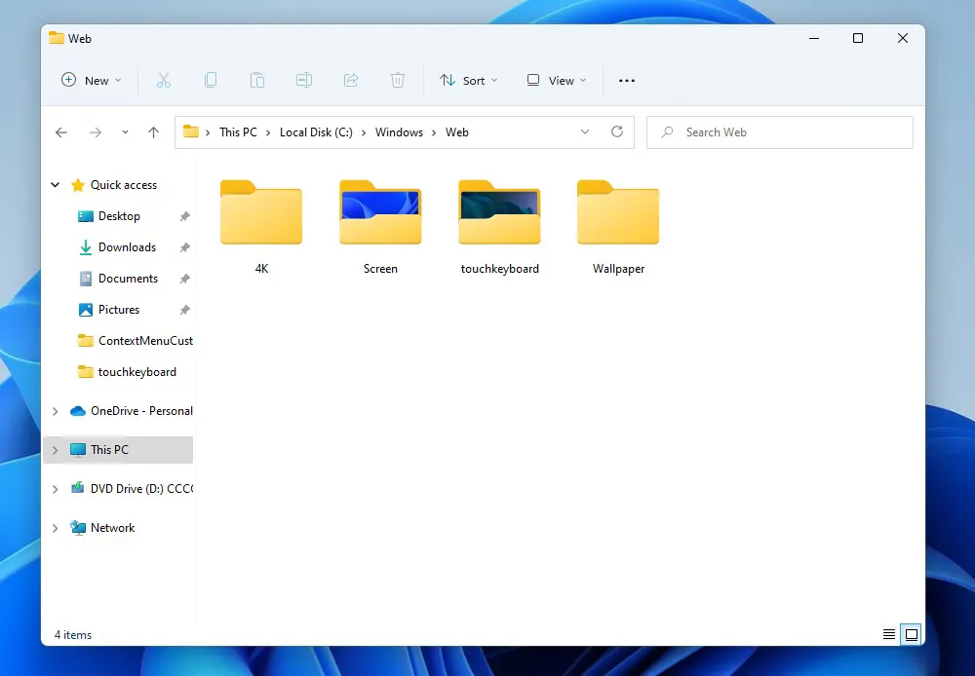Delete using the trash icon

(398, 80)
